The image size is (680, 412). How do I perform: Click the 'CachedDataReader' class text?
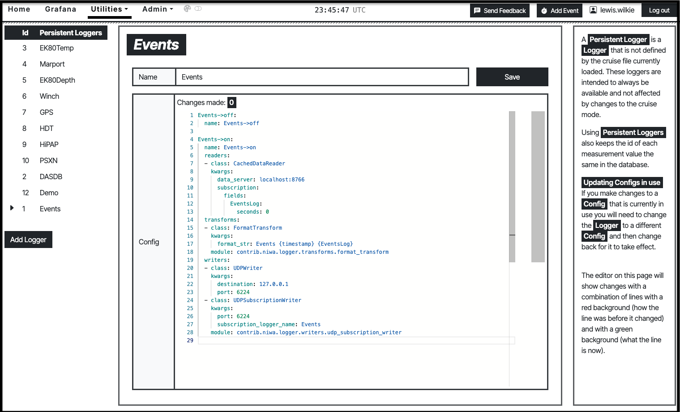click(259, 164)
